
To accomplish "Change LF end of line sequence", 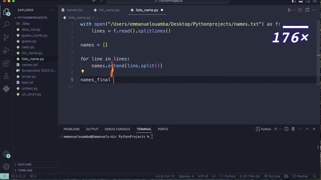I will point(214,176).
